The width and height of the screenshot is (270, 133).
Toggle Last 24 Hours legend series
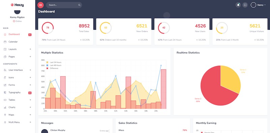click(x=47, y=62)
